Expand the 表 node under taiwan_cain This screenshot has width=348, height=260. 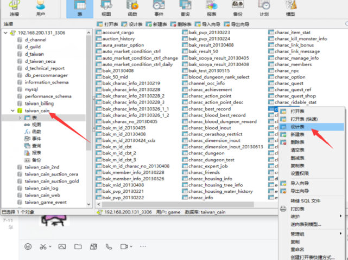coord(20,118)
